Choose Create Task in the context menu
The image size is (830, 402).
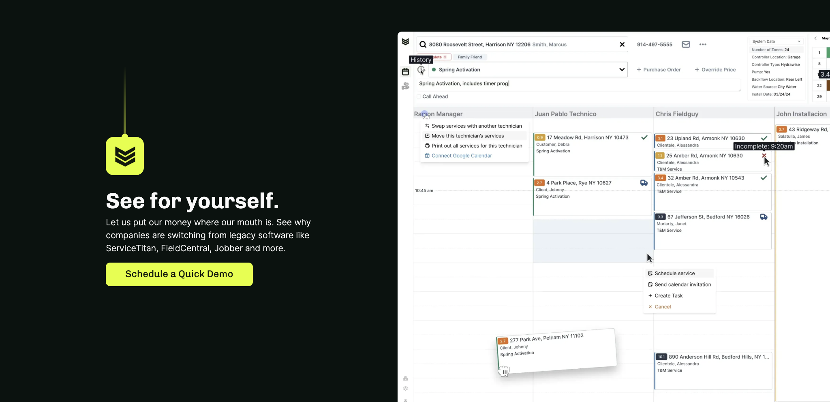(x=669, y=296)
